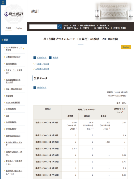Open 歴史統計(金研ホームページ) sidebar link
The height and width of the screenshot is (179, 134).
pos(14,172)
